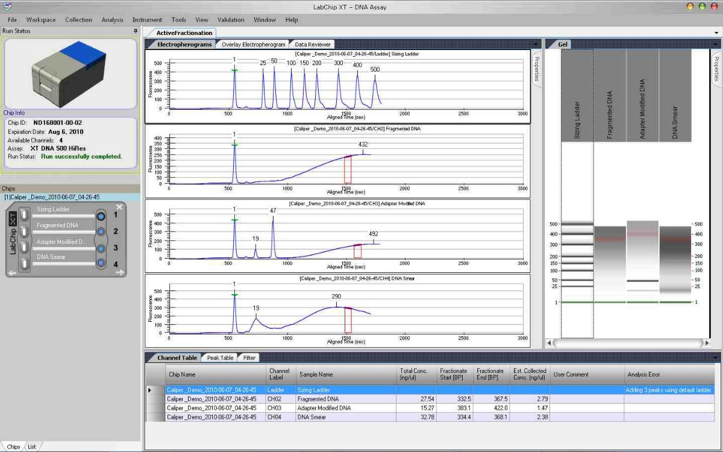Viewport: 723px width, 452px height.
Task: Click the right arrow on chip diagram
Action: pyautogui.click(x=119, y=273)
